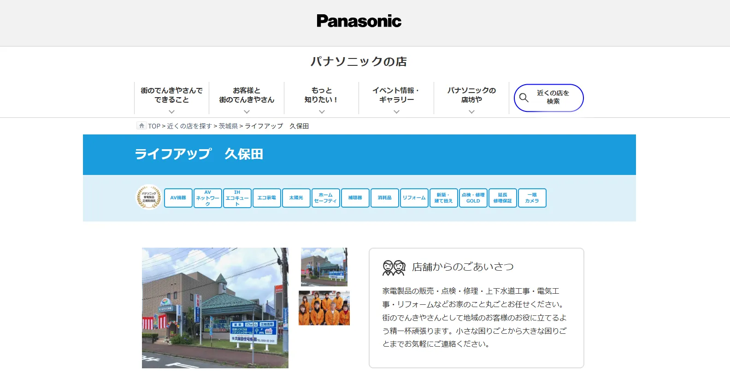Open the パナソニックの店坊や menu
Viewport: 730px width, 372px height.
coord(471,98)
